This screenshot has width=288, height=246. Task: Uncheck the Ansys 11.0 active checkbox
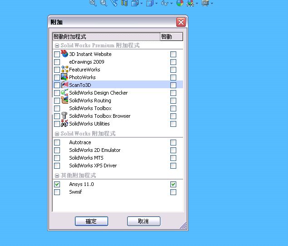pyautogui.click(x=57, y=184)
